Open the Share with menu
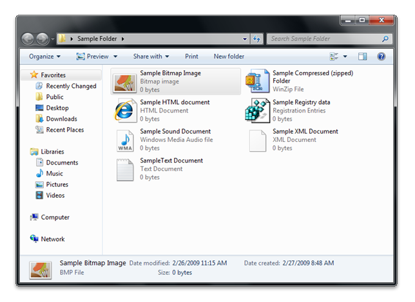This screenshot has width=415, height=302. tap(151, 57)
